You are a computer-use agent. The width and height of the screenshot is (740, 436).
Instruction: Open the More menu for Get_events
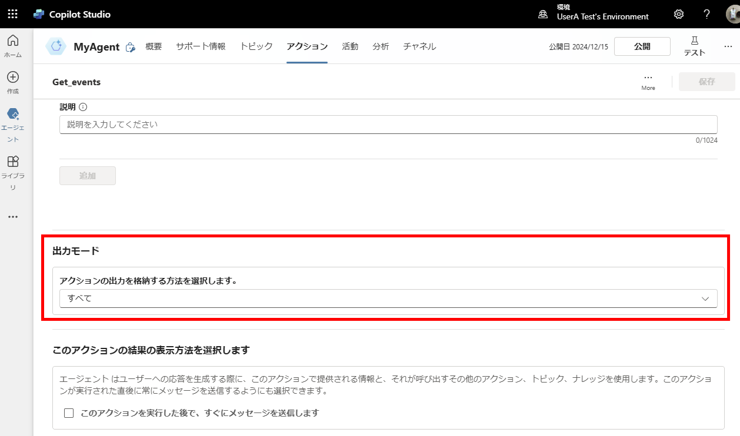pyautogui.click(x=648, y=81)
